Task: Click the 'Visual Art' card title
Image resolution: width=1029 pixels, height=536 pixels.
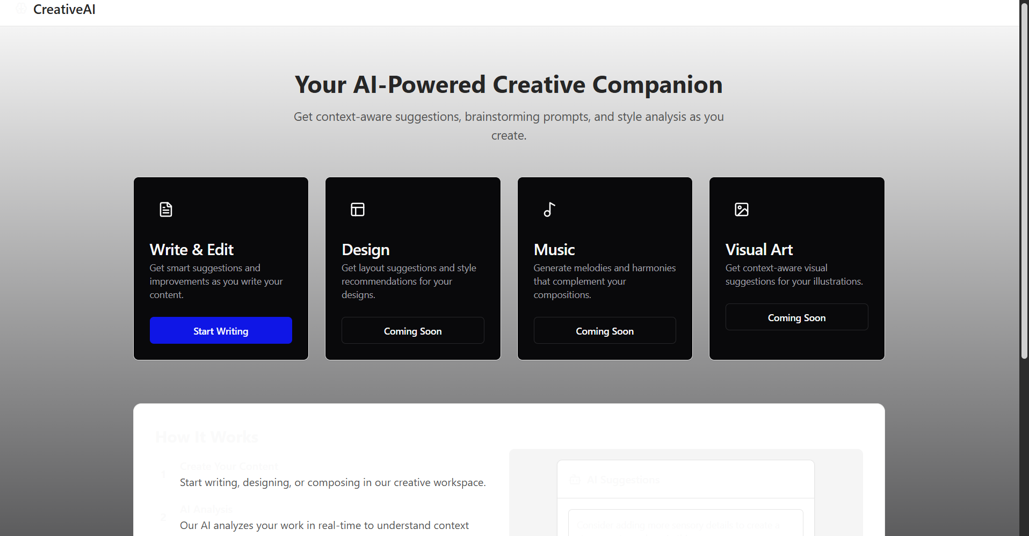Action: click(x=759, y=250)
